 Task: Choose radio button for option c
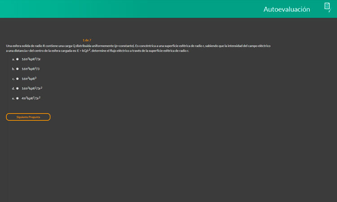[18, 79]
